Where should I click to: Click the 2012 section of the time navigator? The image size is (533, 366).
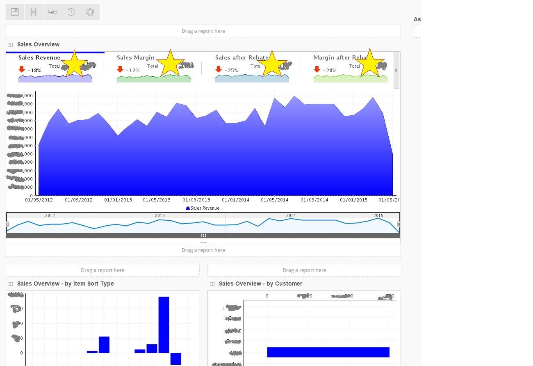coord(50,215)
